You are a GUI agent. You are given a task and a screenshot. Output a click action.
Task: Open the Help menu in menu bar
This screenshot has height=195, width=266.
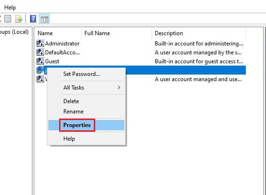tap(10, 7)
